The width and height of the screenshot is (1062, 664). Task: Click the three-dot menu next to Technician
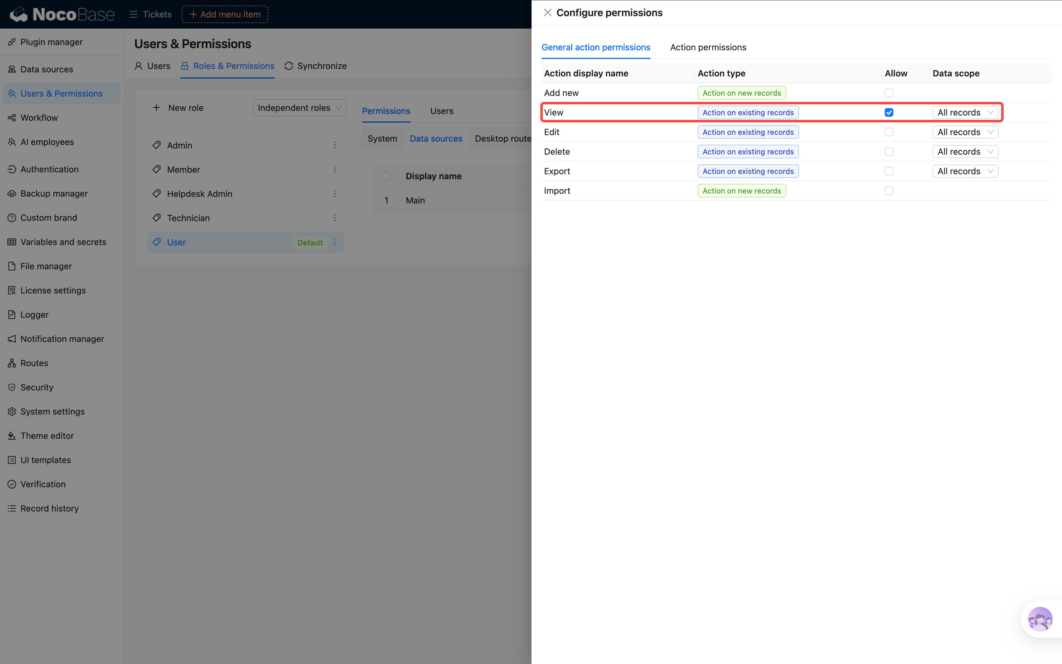(x=334, y=218)
